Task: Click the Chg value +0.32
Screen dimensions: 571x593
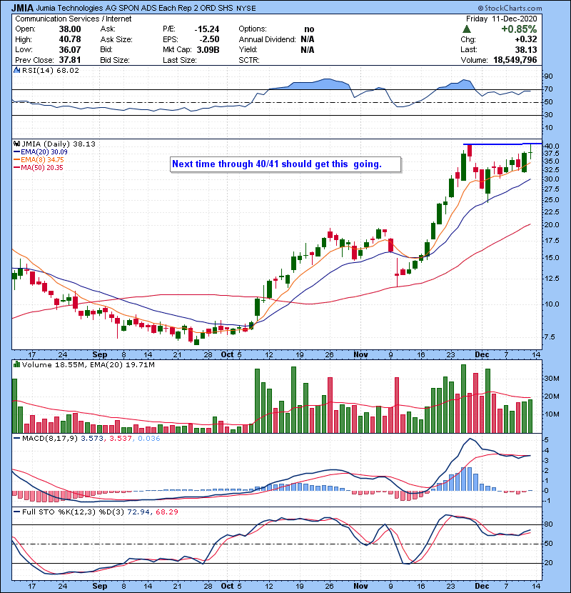Action: coord(525,39)
